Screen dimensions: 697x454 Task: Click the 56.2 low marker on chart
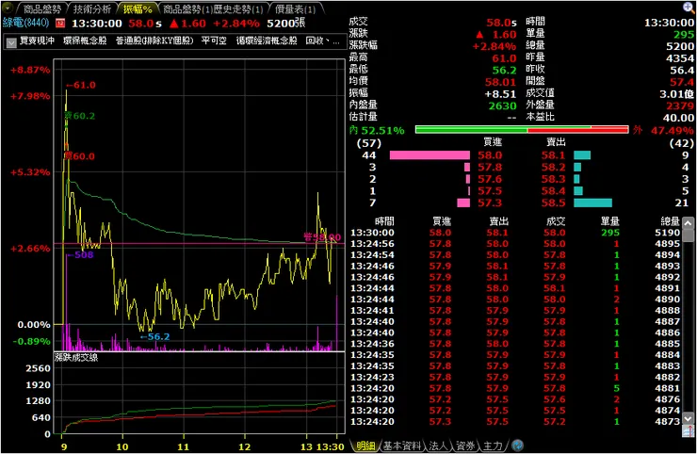[155, 336]
